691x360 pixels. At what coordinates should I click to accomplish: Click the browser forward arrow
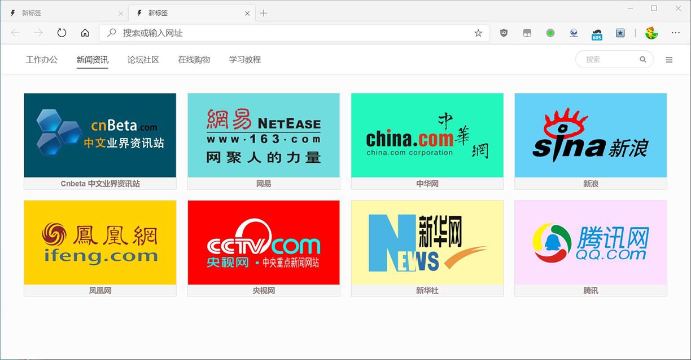38,33
